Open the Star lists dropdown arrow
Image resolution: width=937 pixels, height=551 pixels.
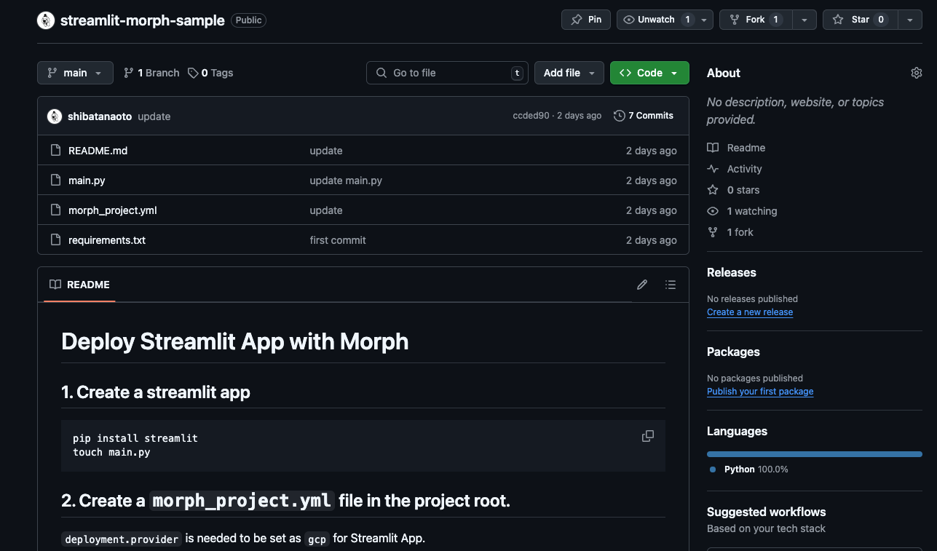coord(910,20)
